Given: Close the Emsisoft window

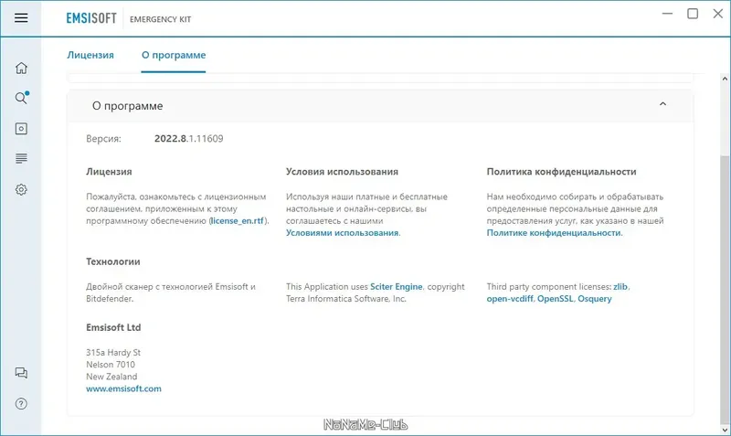Looking at the screenshot, I should click(718, 14).
